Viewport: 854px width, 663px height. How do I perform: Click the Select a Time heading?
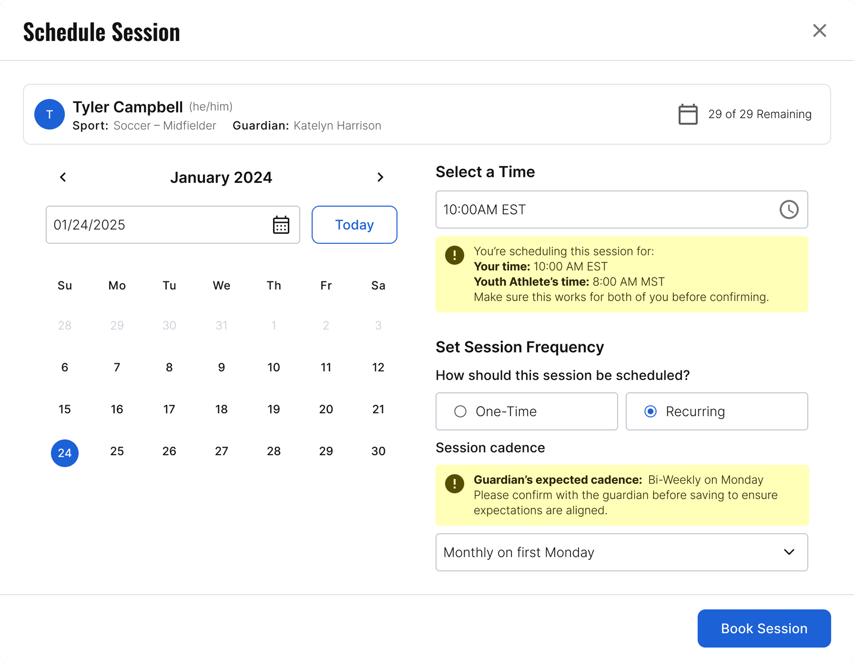[x=485, y=172]
